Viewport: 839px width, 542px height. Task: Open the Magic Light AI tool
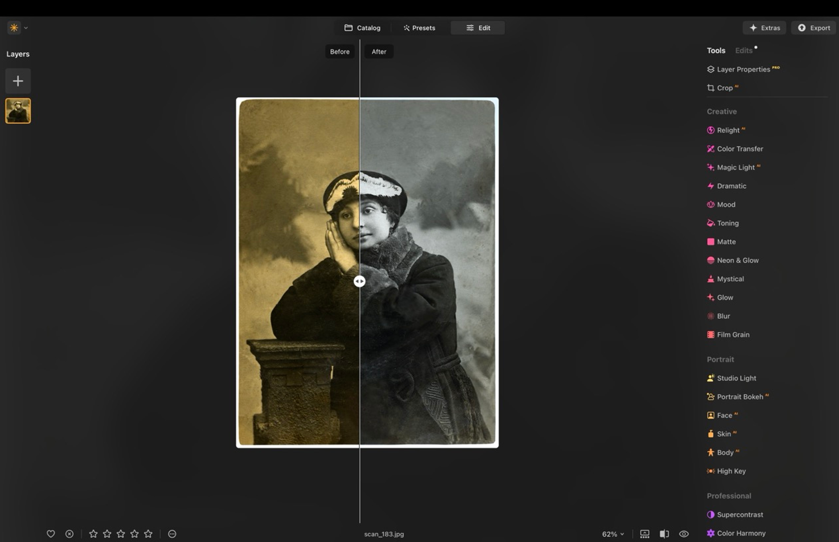(x=737, y=167)
